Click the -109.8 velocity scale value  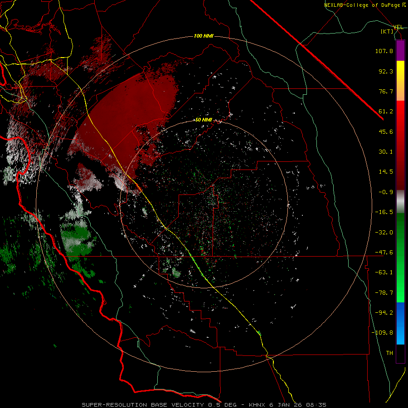click(383, 333)
